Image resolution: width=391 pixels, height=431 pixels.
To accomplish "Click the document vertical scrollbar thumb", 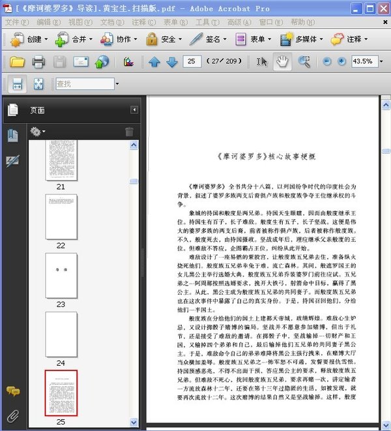I will pyautogui.click(x=386, y=151).
